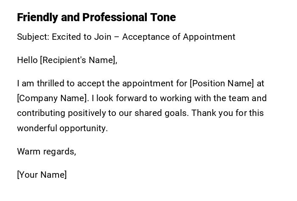
Task: Click the word "Subject:" in the subject line
Action: (33, 37)
